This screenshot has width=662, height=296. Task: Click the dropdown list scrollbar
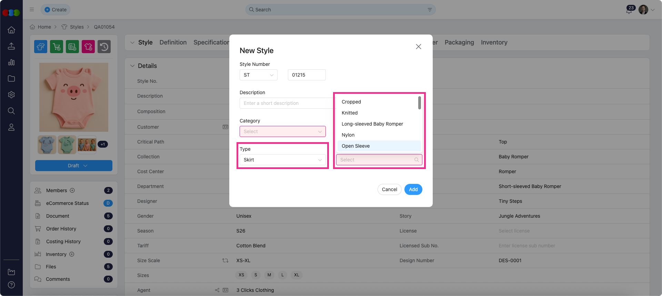tap(420, 103)
